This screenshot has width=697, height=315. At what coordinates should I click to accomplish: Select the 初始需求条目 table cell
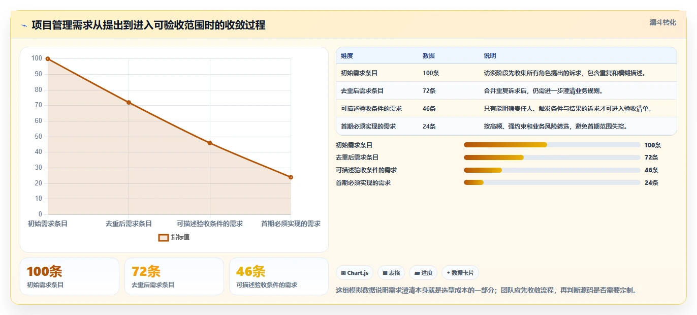pyautogui.click(x=359, y=73)
